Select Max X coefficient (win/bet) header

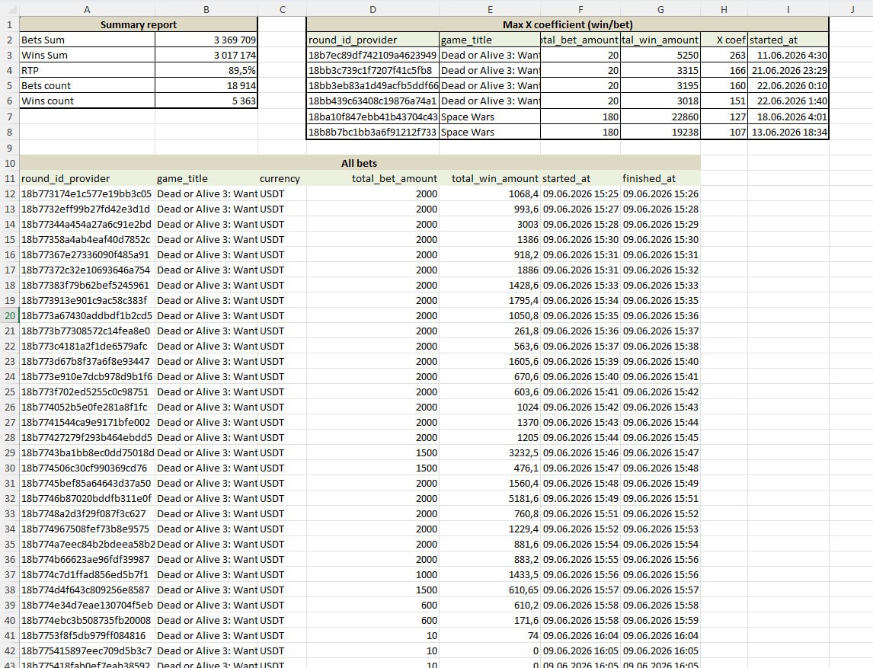click(x=568, y=24)
